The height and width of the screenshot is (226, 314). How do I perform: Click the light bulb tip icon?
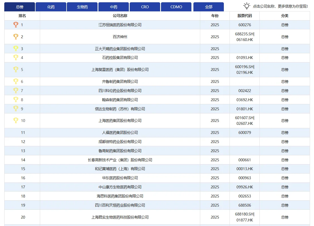pyautogui.click(x=247, y=6)
